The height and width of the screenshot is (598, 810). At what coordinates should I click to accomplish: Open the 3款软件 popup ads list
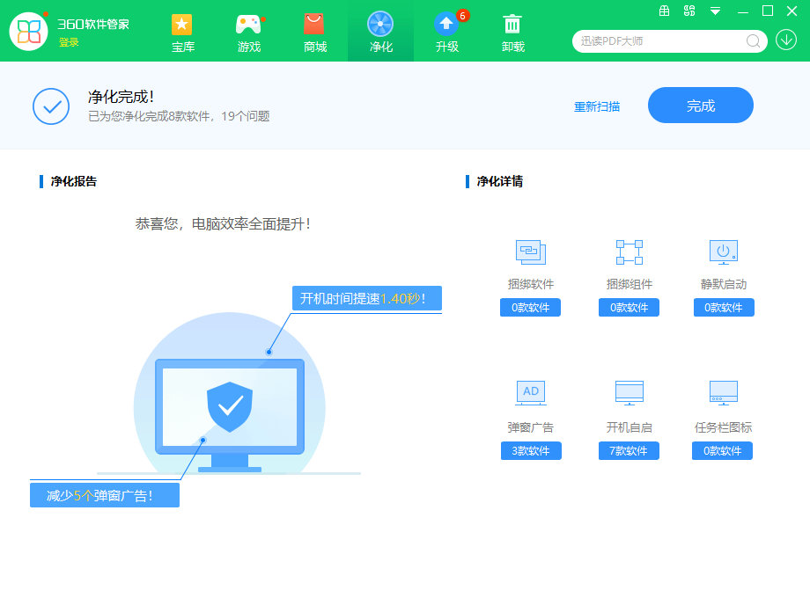531,450
